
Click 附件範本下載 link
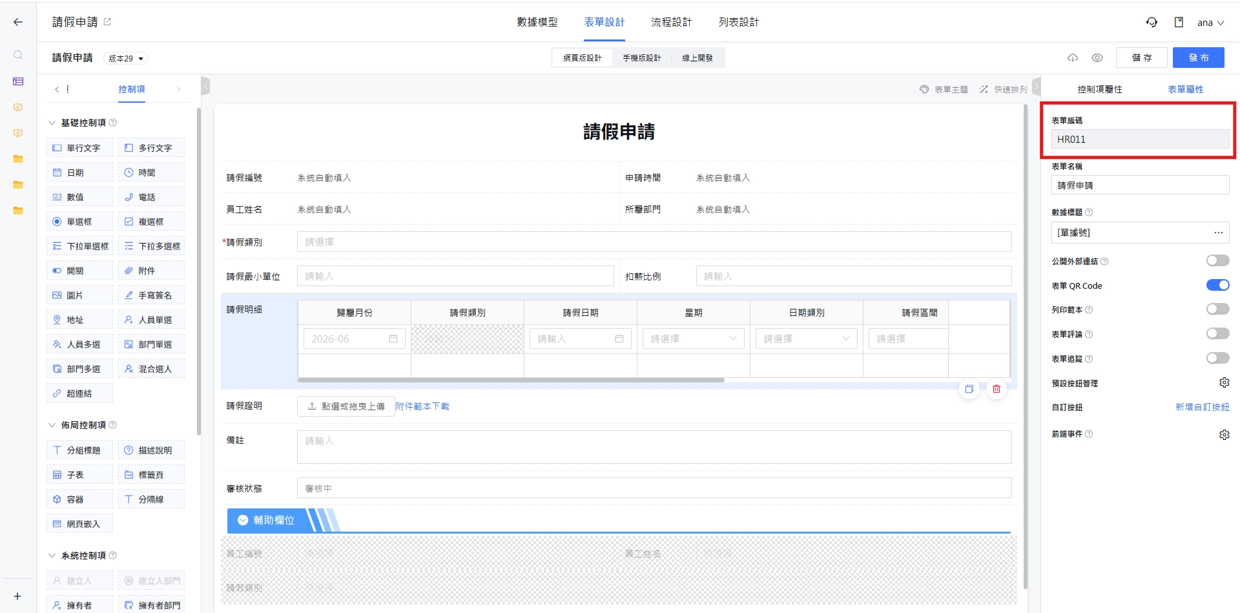422,406
